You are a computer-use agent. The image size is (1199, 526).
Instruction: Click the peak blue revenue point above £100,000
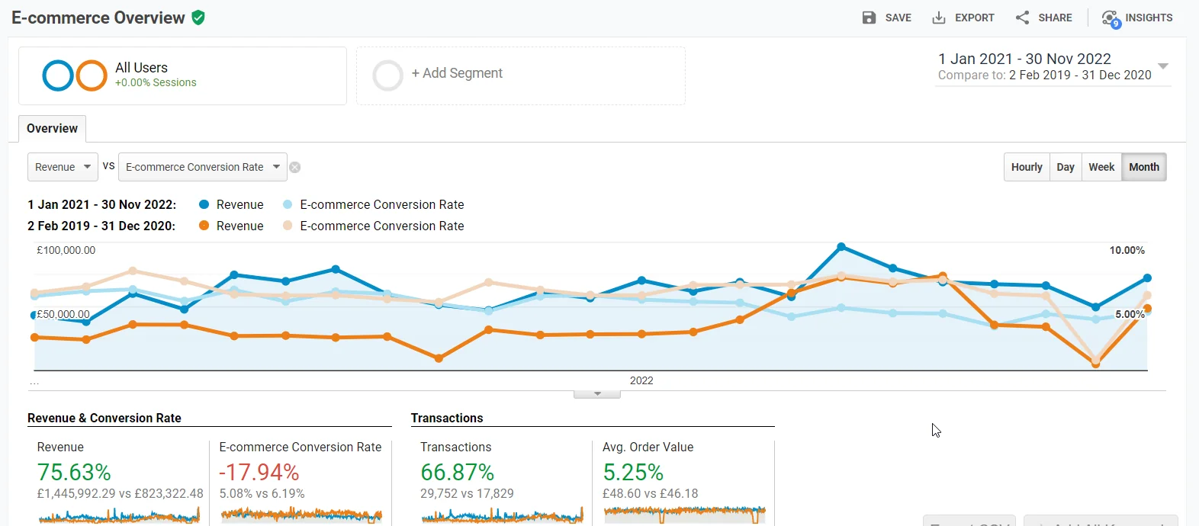pos(841,246)
